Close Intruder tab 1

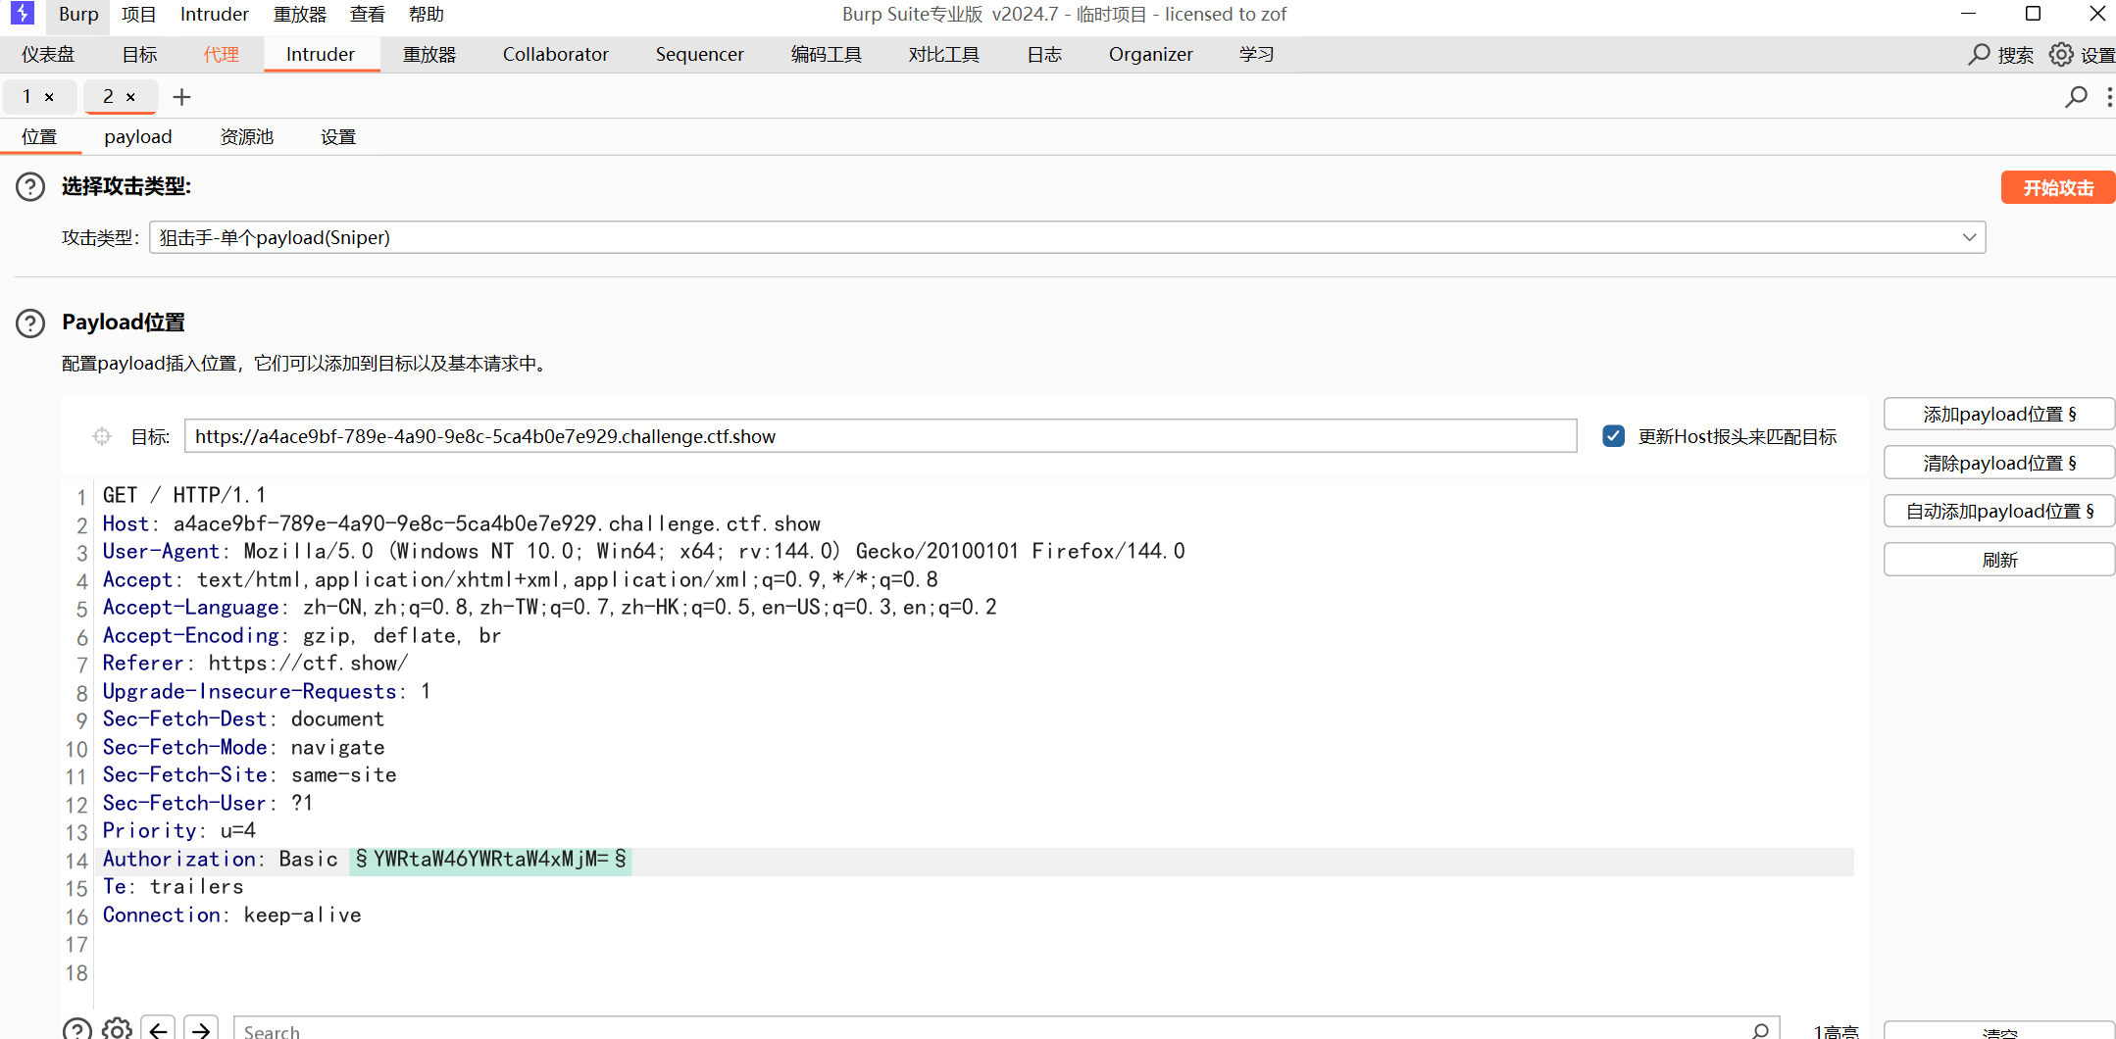(49, 97)
